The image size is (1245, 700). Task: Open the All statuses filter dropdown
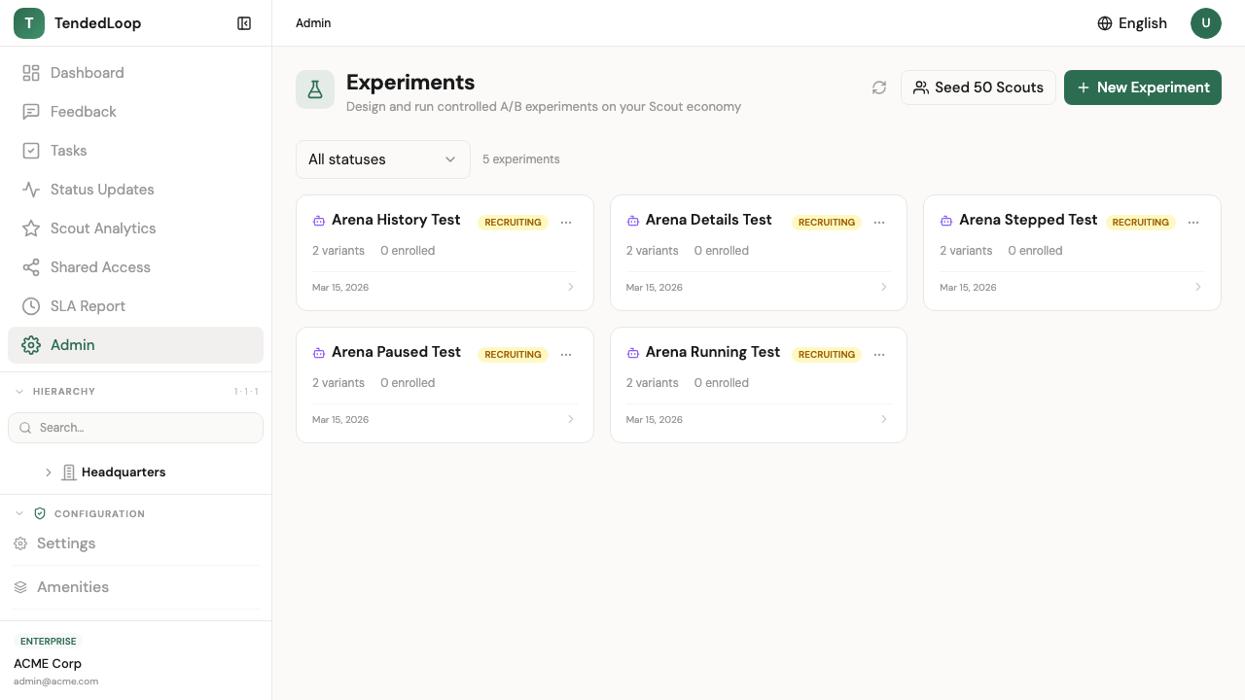pos(382,159)
